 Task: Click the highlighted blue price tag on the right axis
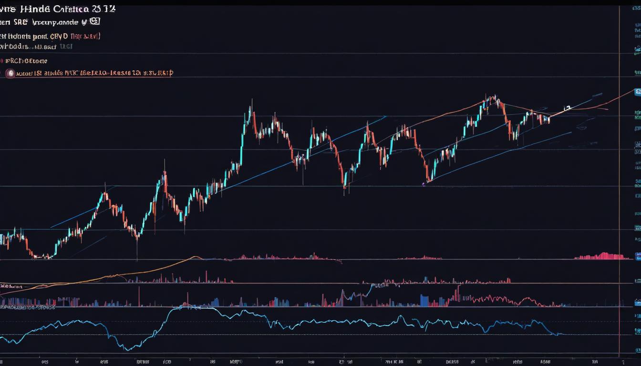point(637,91)
